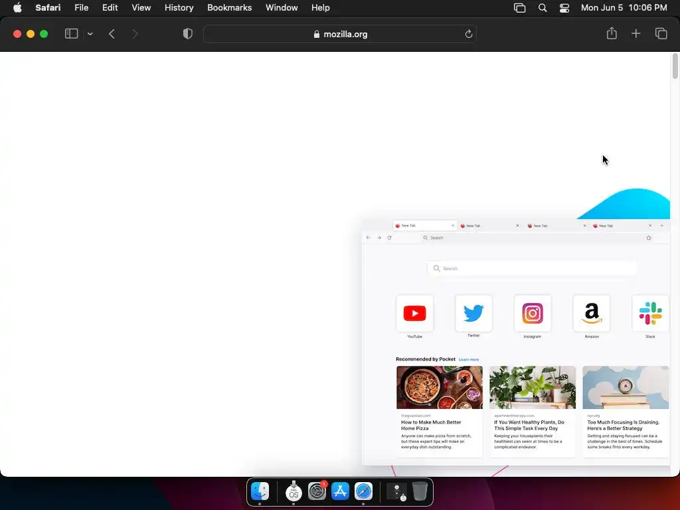The height and width of the screenshot is (510, 680).
Task: Select the first New Tab in Firefox preview
Action: point(424,226)
